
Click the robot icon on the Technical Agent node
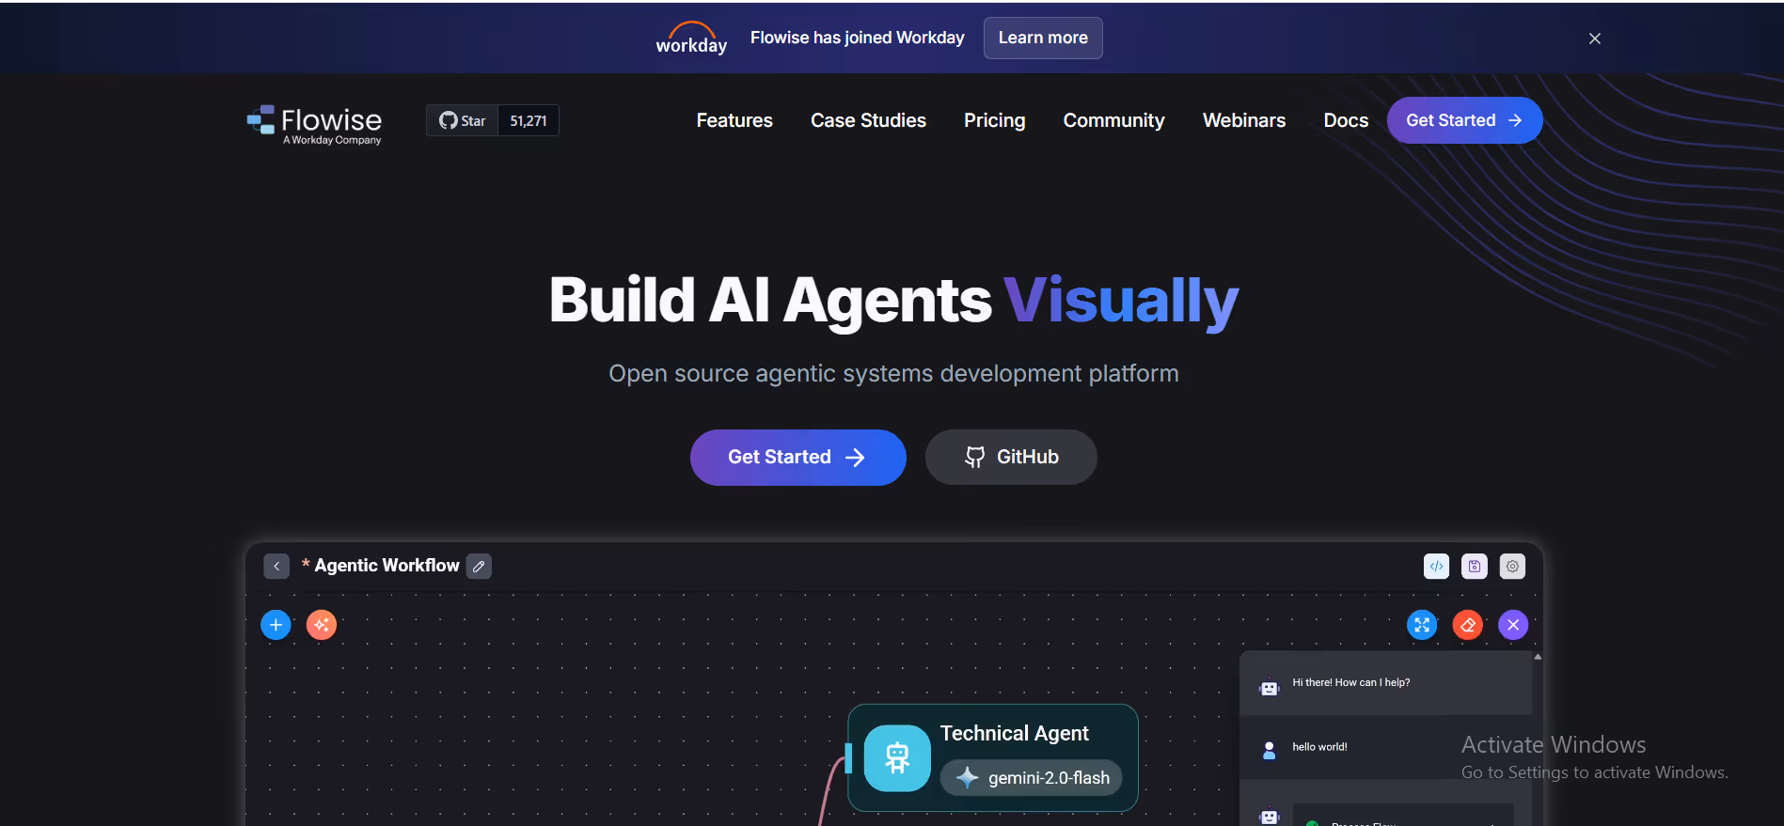tap(897, 757)
